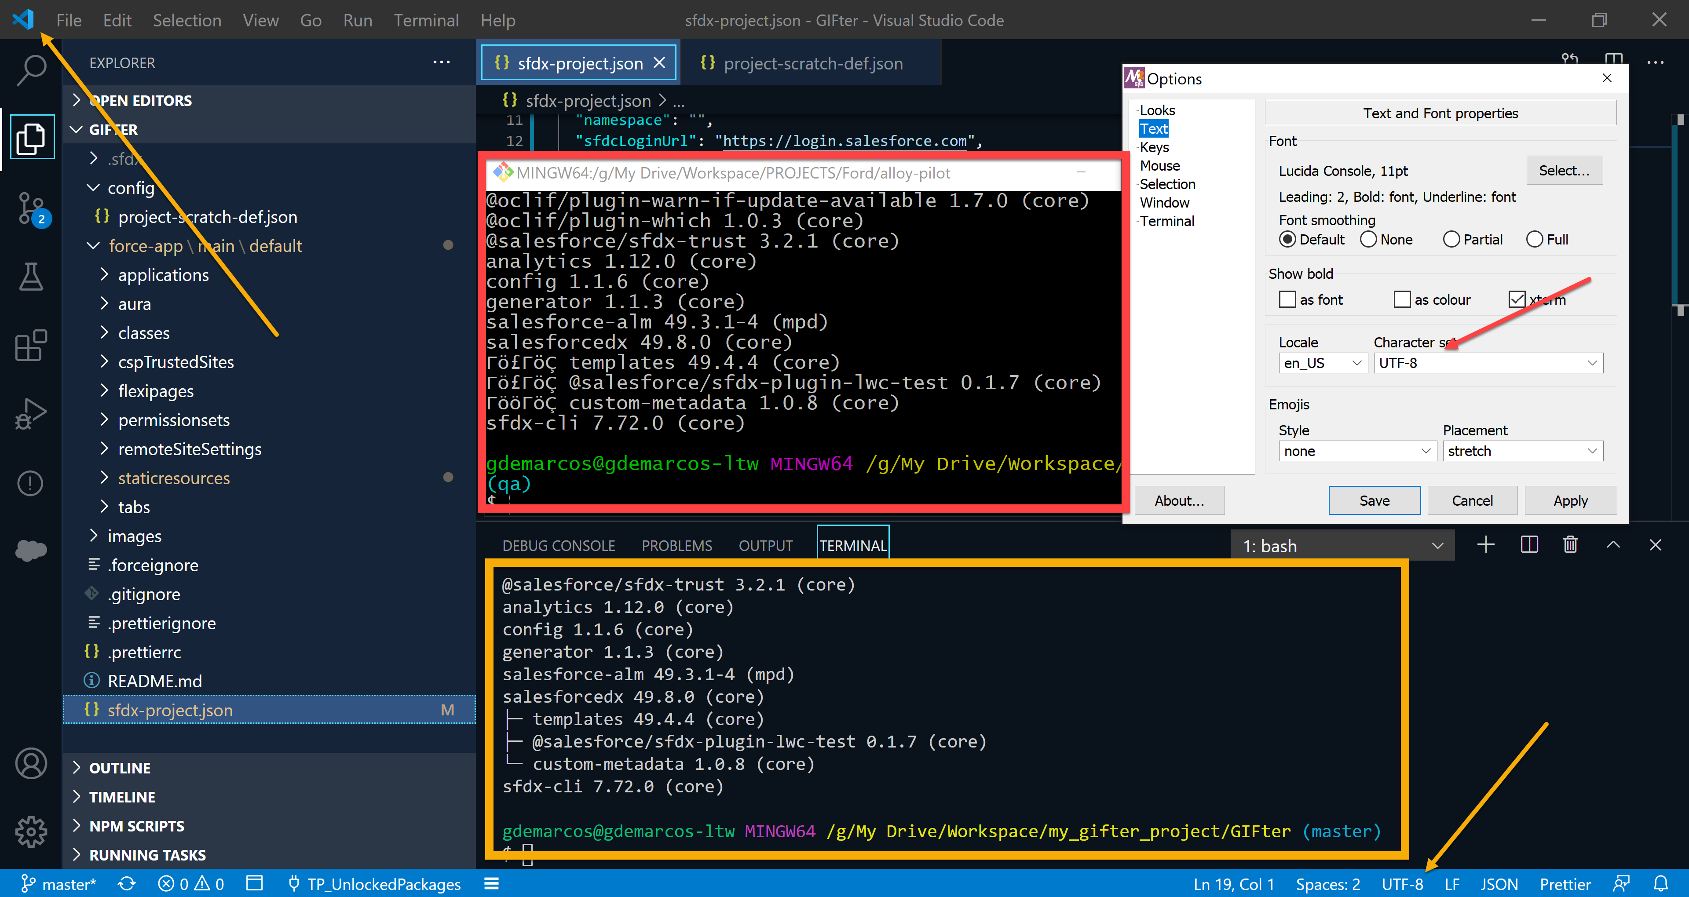Close the terminal panel
Image resolution: width=1689 pixels, height=897 pixels.
coord(1655,544)
